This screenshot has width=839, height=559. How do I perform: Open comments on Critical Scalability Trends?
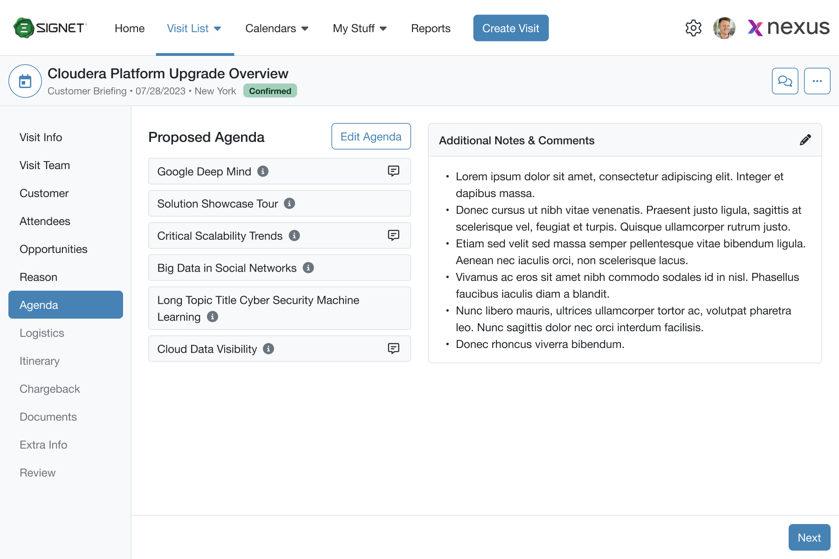coord(393,236)
